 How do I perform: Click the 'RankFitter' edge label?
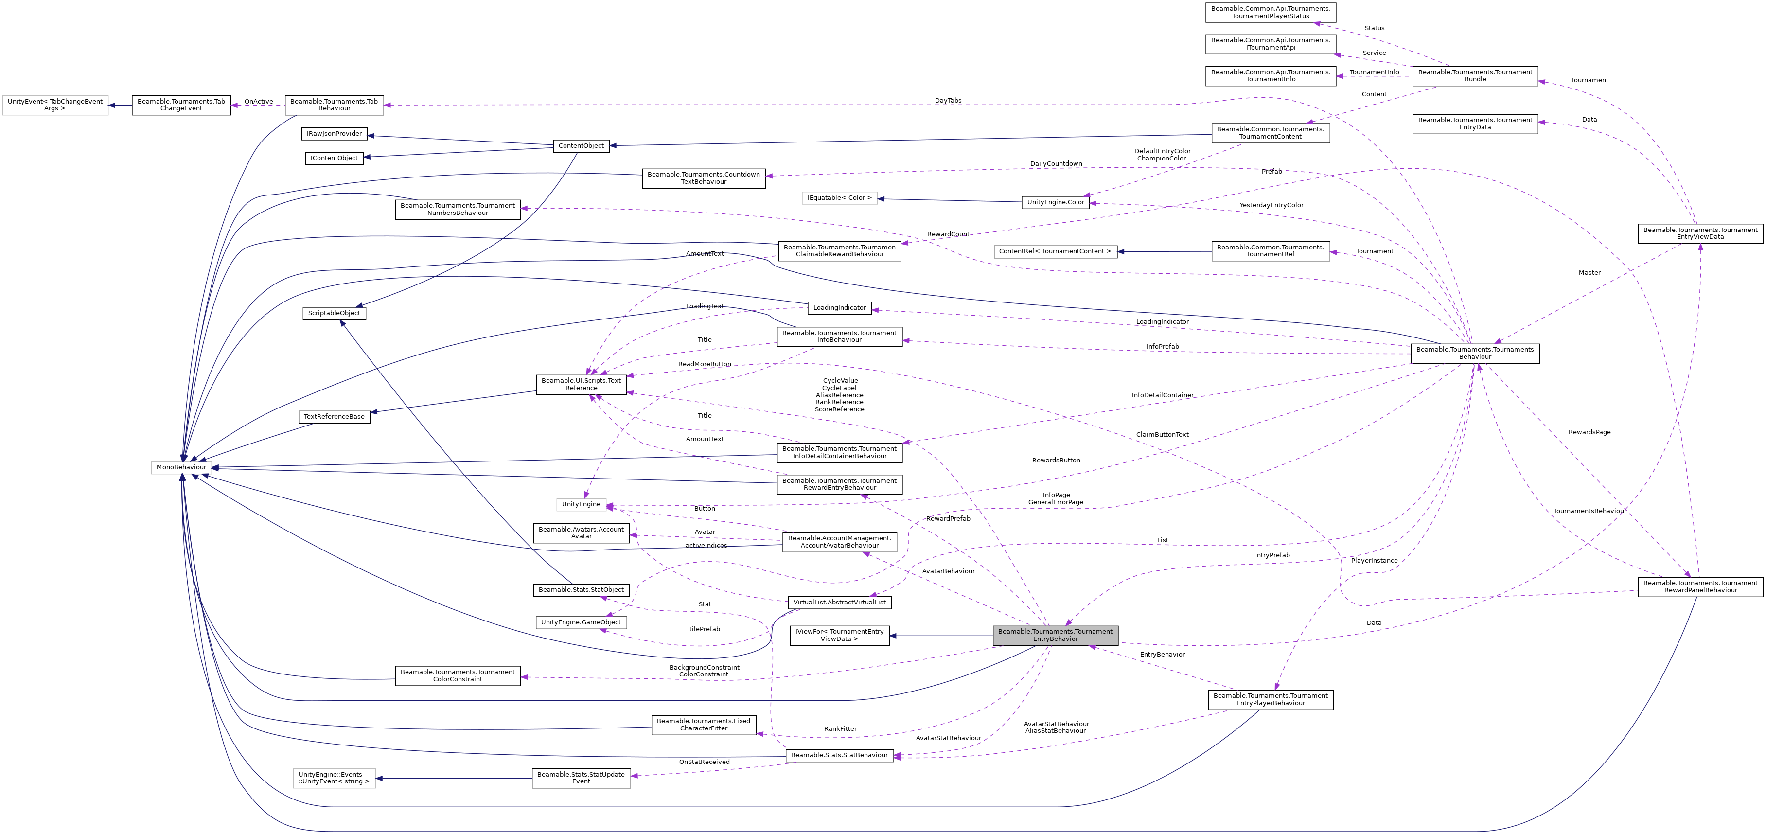pos(840,729)
